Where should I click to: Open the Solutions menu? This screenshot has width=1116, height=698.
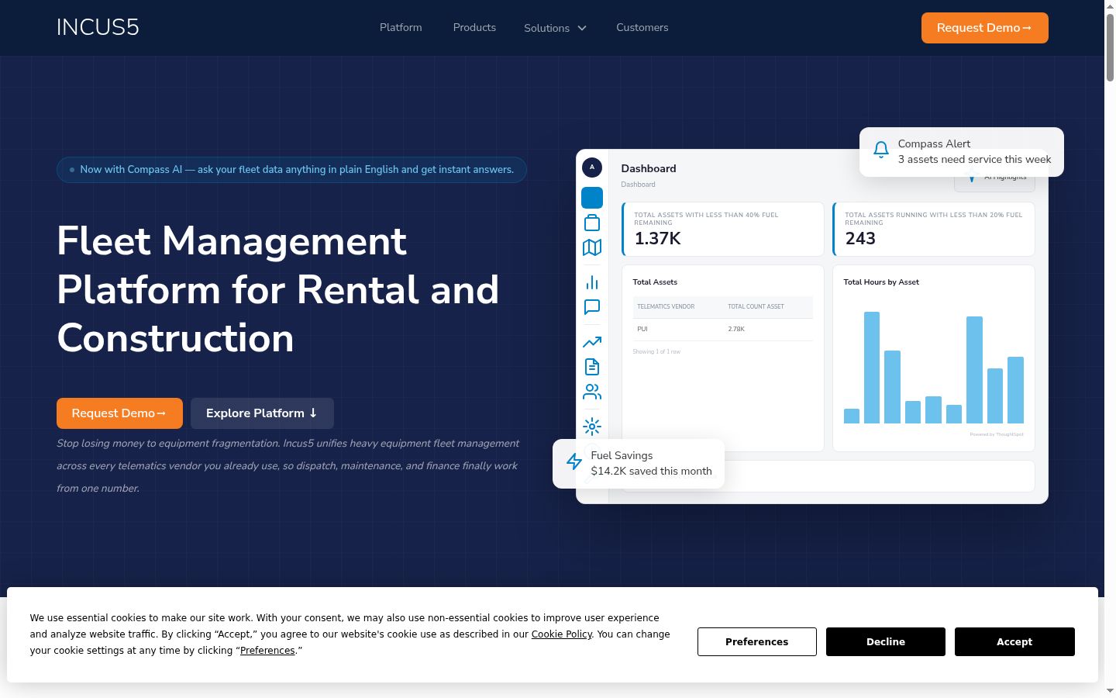[555, 28]
